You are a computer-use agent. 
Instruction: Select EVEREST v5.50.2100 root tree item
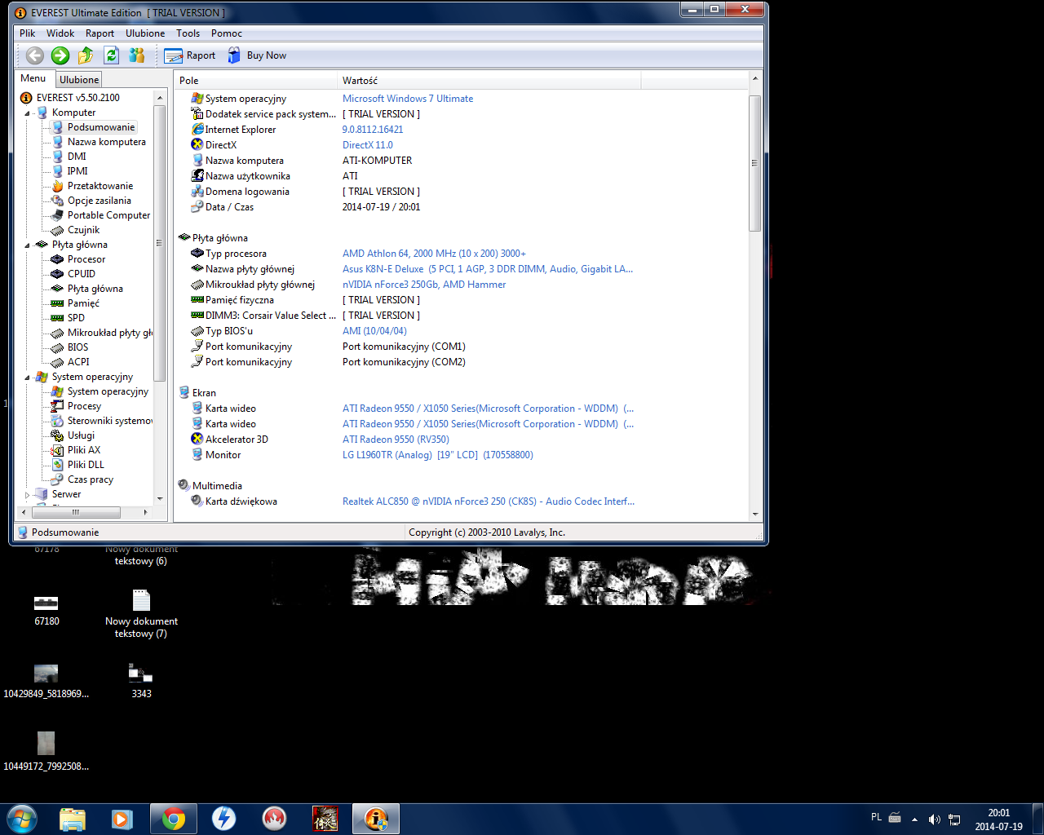click(77, 98)
